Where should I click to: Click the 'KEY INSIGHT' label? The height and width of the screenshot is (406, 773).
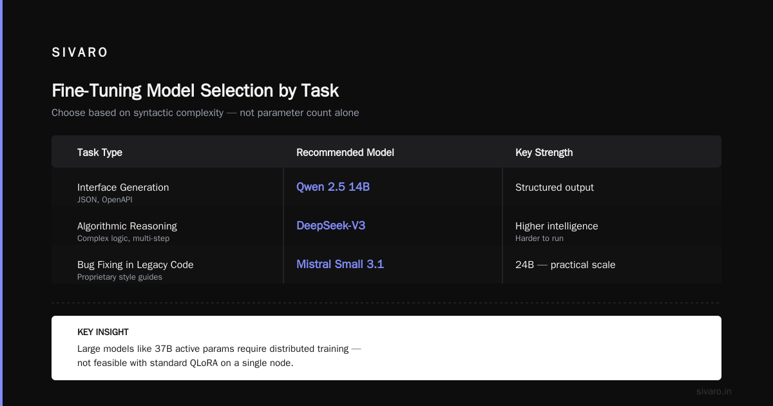pyautogui.click(x=103, y=333)
